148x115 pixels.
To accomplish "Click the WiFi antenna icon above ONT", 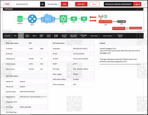I will tap(101, 17).
